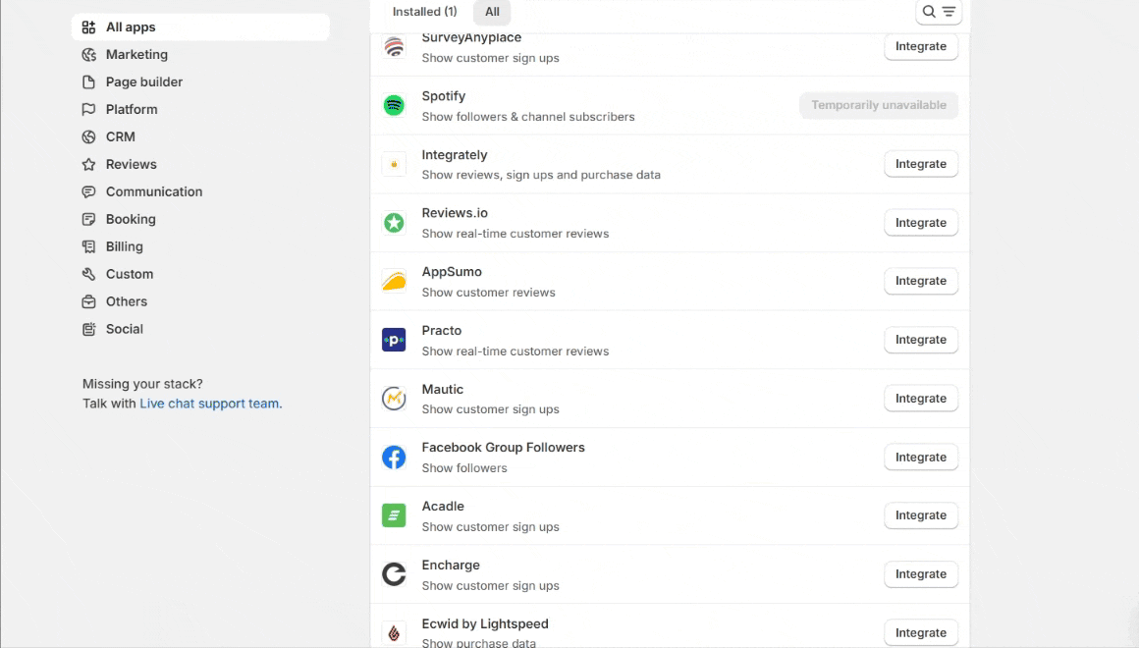Click the AppSumo yellow logo icon

(x=394, y=282)
